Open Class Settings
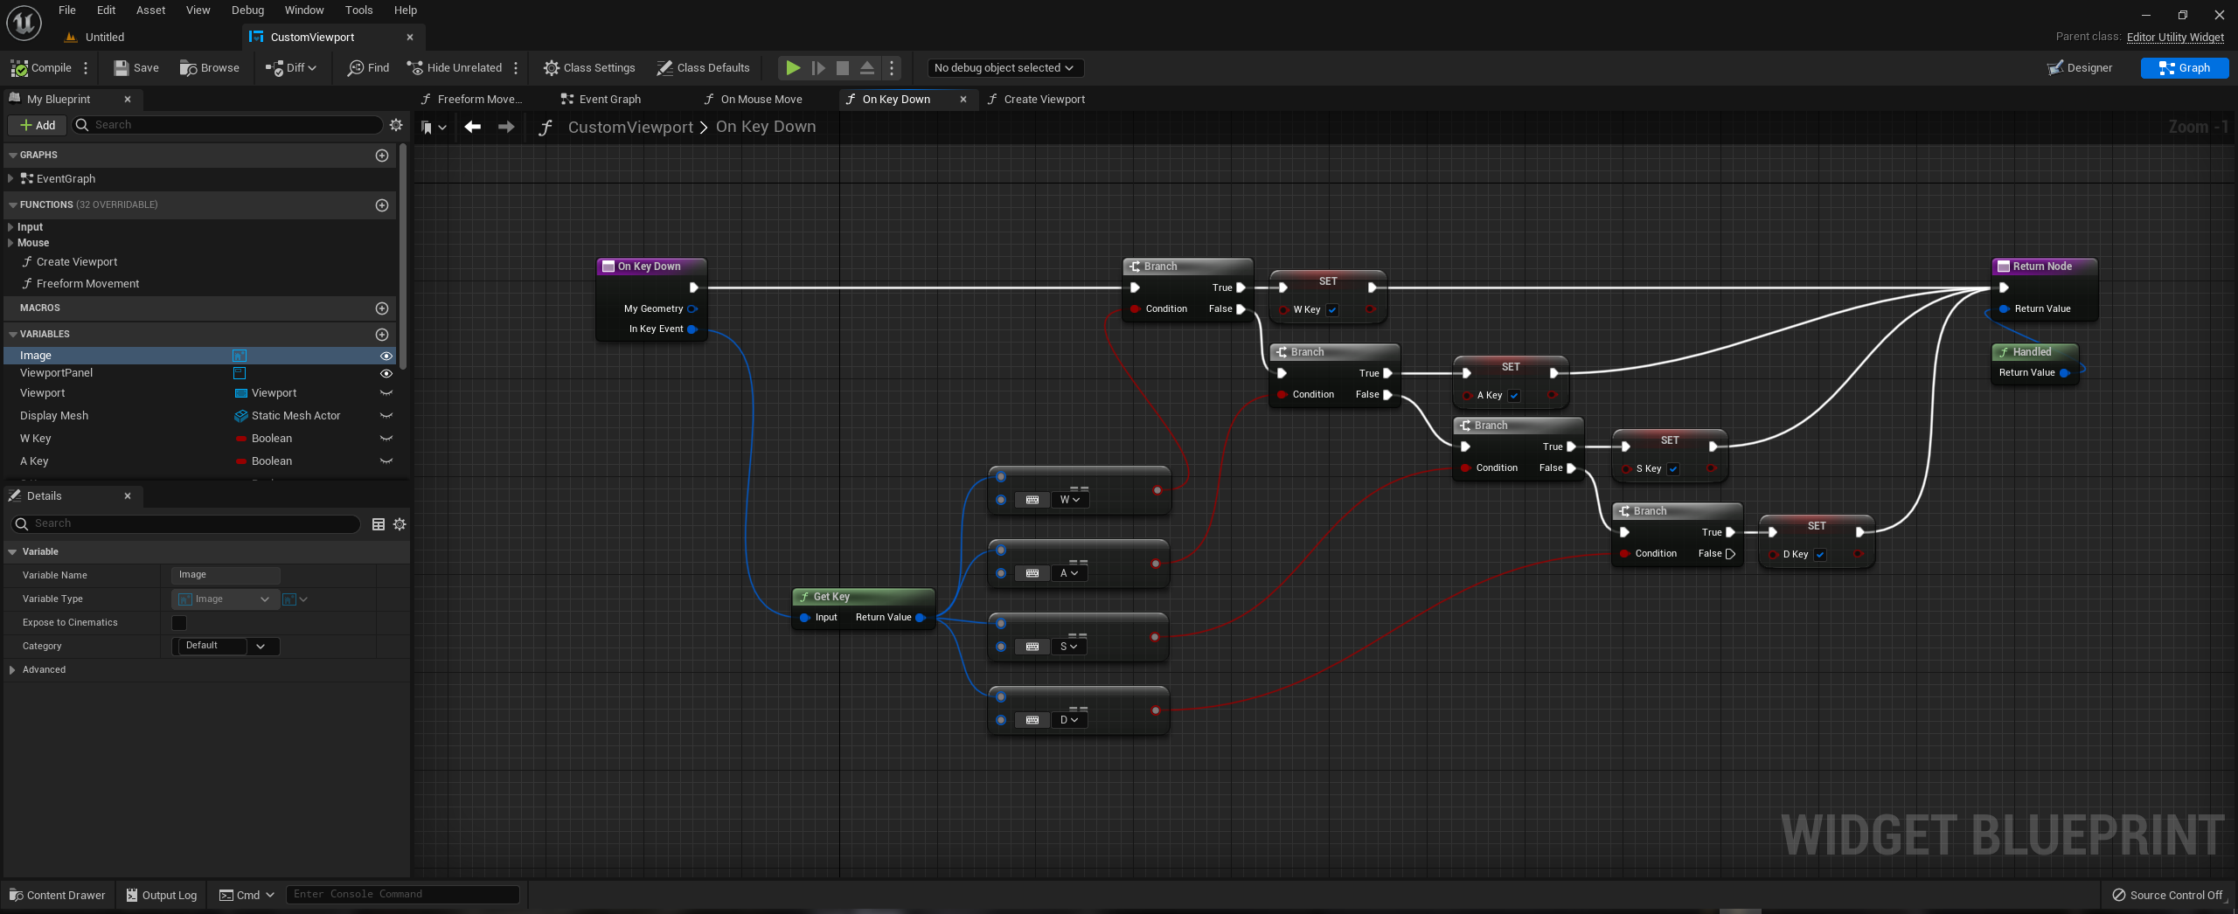This screenshot has width=2238, height=914. pos(589,68)
